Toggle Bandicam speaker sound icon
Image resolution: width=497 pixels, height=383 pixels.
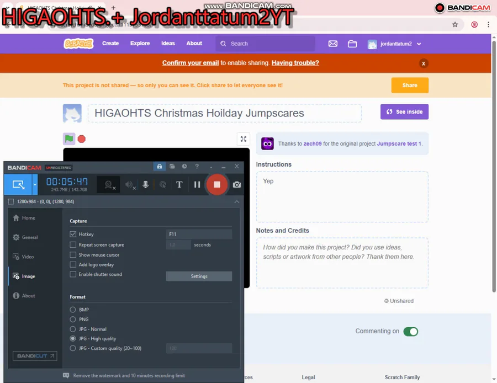tap(130, 185)
